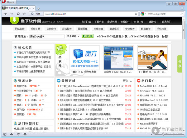Select the 图形图像 category tab

(83, 29)
